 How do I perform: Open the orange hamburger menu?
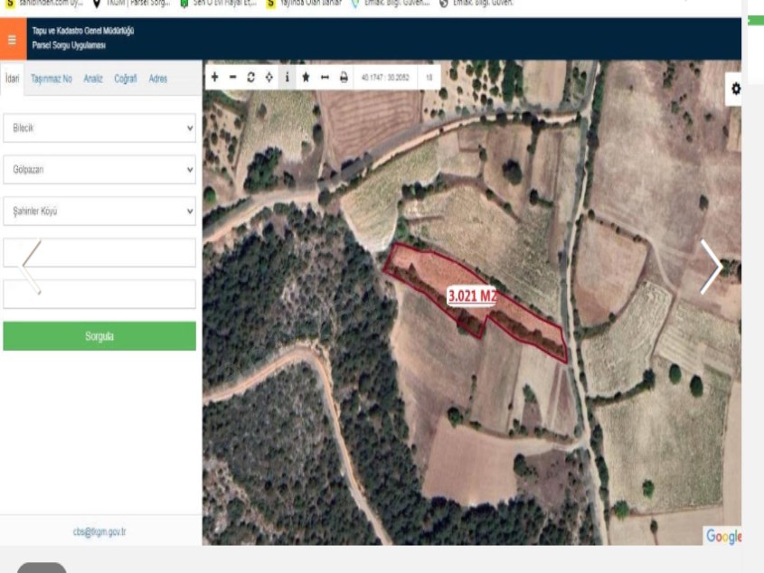12,41
